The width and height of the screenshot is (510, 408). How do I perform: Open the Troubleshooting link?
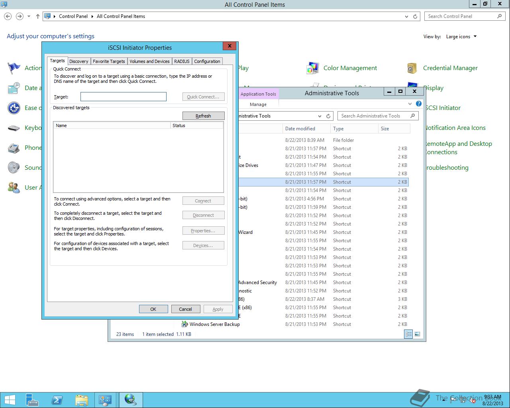[x=447, y=168]
